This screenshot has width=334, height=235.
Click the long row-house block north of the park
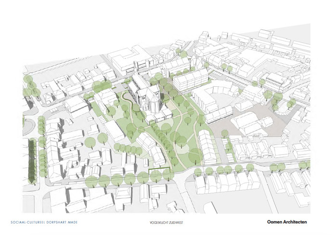(191, 79)
